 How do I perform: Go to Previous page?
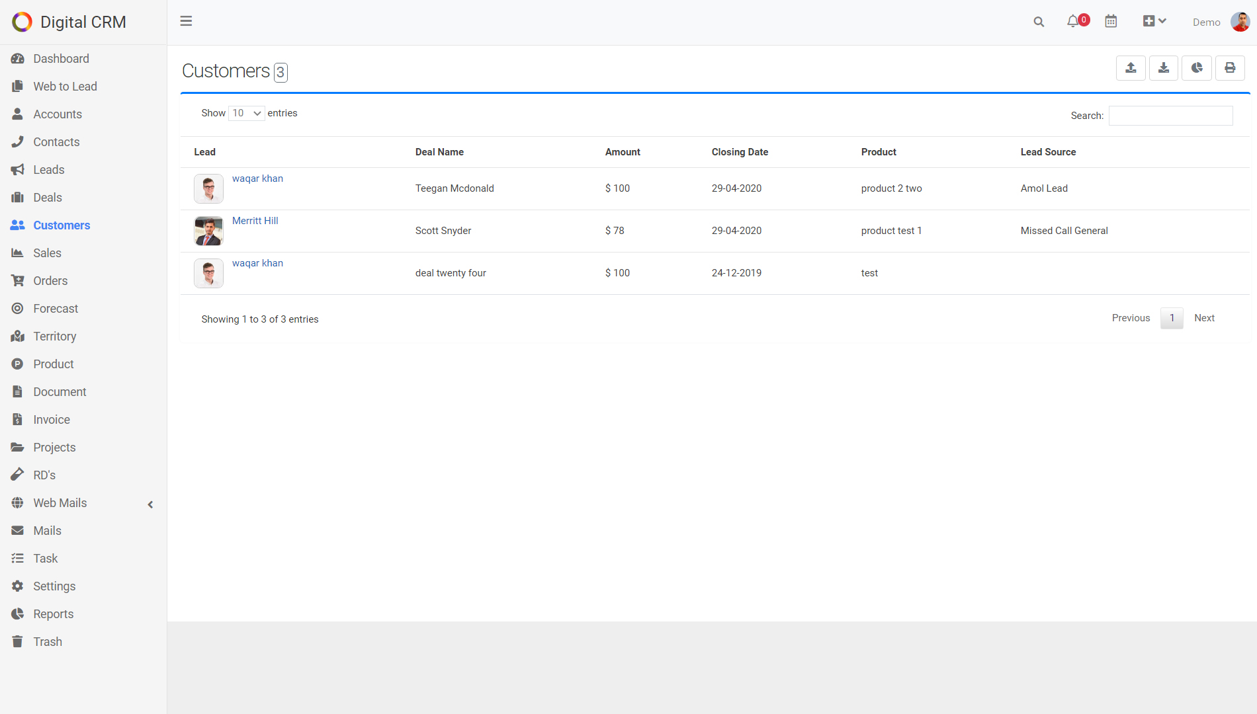coord(1131,318)
